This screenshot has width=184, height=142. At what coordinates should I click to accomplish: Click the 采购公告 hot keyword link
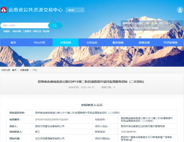(37, 31)
